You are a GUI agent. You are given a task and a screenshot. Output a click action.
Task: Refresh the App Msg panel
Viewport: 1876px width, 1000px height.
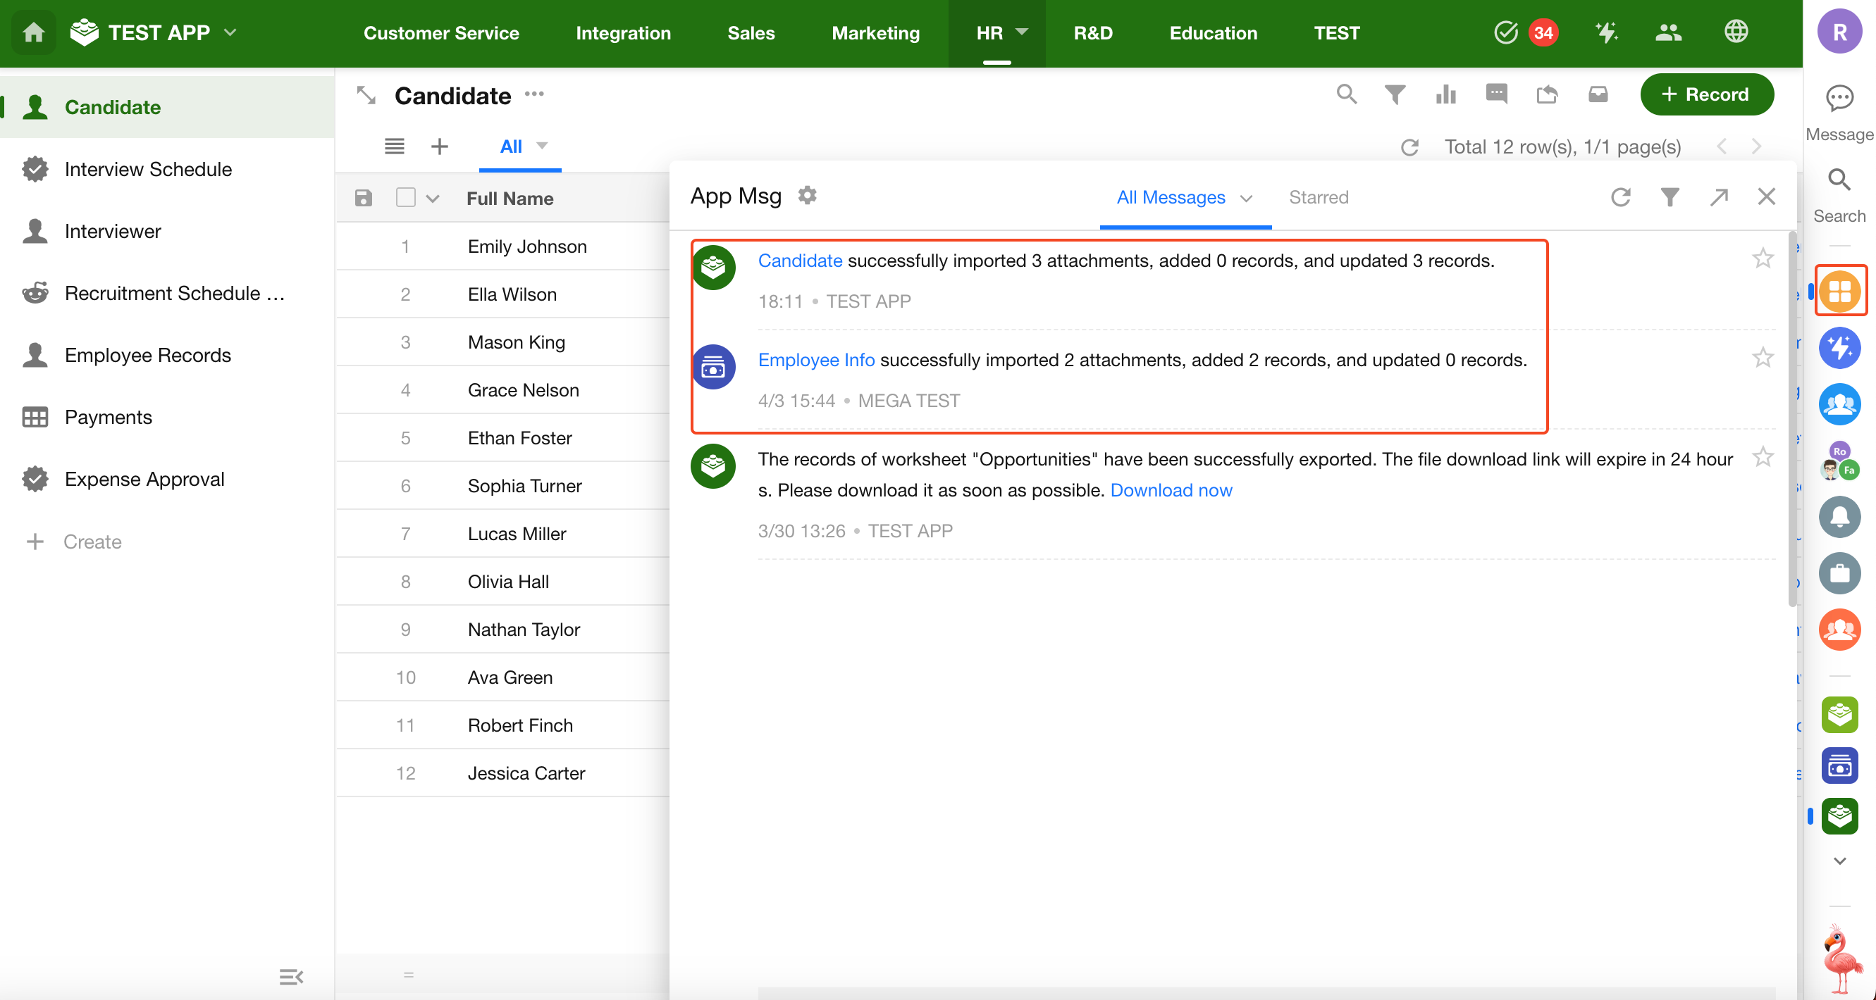pyautogui.click(x=1620, y=197)
